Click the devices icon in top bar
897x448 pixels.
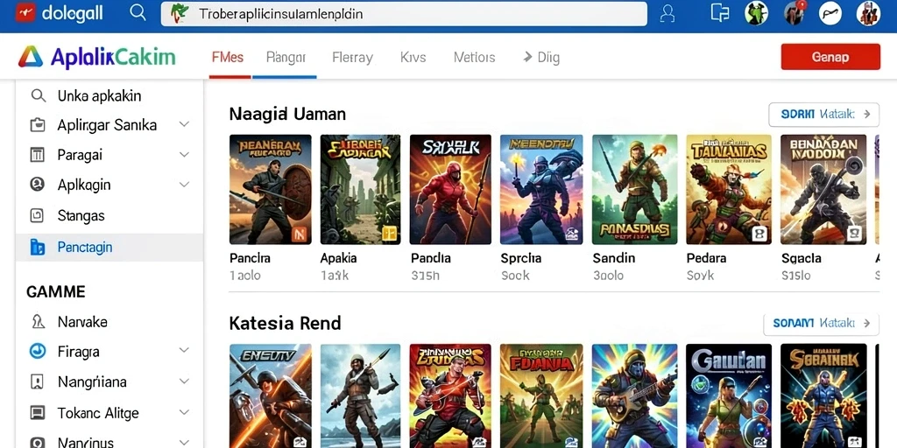pos(720,12)
